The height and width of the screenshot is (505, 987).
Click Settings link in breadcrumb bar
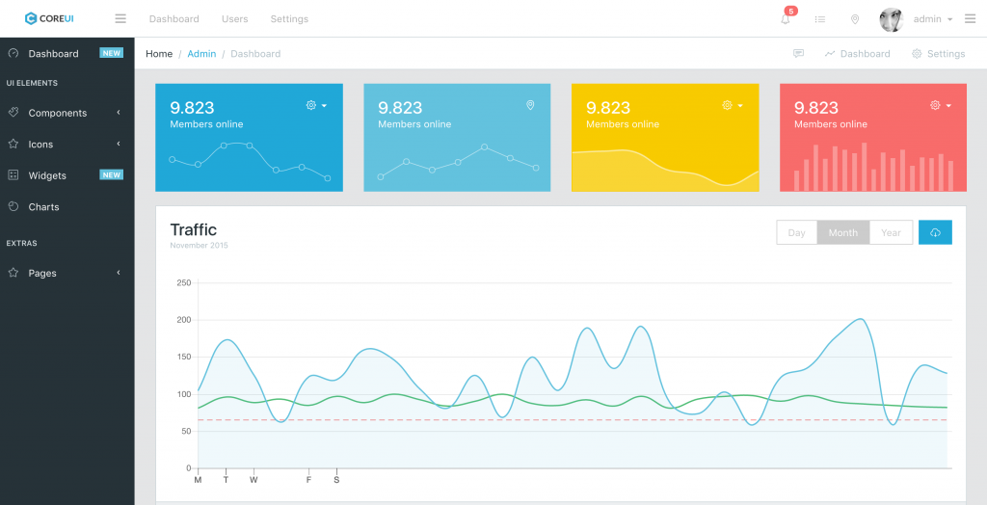938,54
